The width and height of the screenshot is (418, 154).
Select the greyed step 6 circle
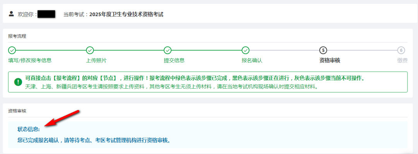(401, 50)
